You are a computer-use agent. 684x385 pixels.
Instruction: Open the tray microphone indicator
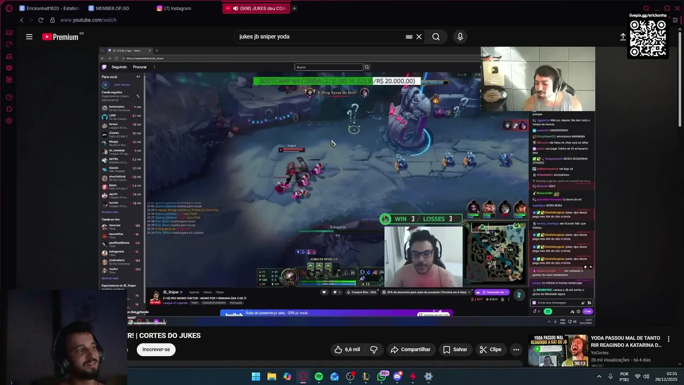tap(611, 376)
